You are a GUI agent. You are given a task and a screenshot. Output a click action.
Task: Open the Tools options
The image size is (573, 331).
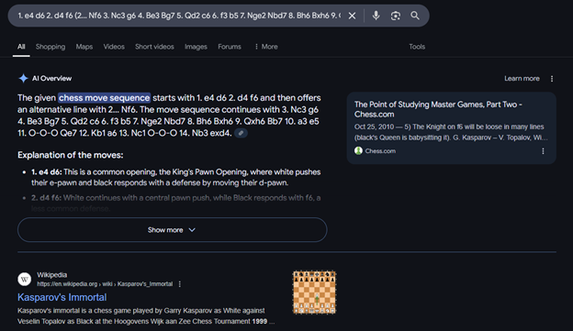[x=417, y=47]
